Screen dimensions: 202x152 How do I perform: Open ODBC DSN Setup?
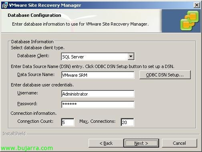click(x=165, y=75)
